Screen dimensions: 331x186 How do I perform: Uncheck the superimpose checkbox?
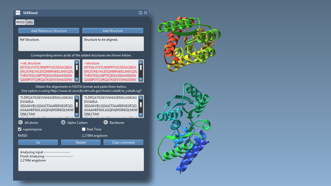point(20,129)
